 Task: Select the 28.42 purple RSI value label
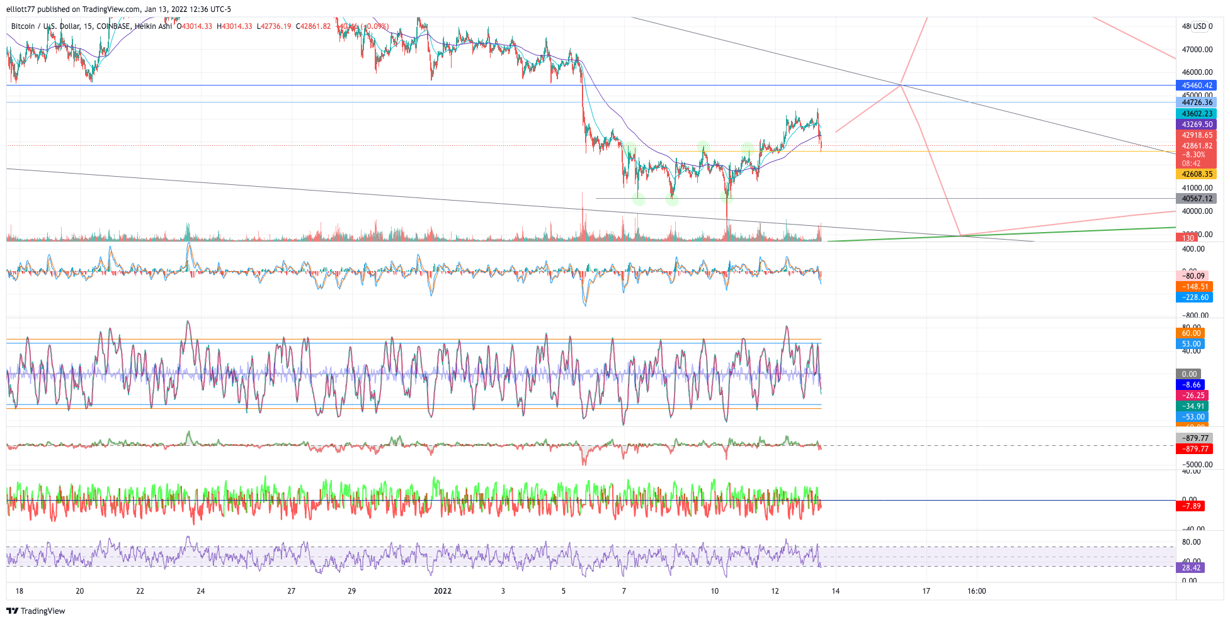pyautogui.click(x=1190, y=568)
